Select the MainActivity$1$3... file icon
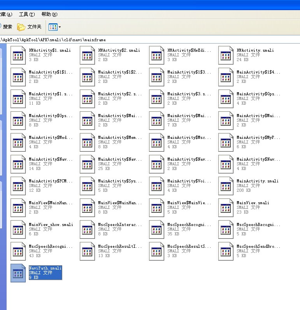Viewport: 300px width, 310px height. 156,77
